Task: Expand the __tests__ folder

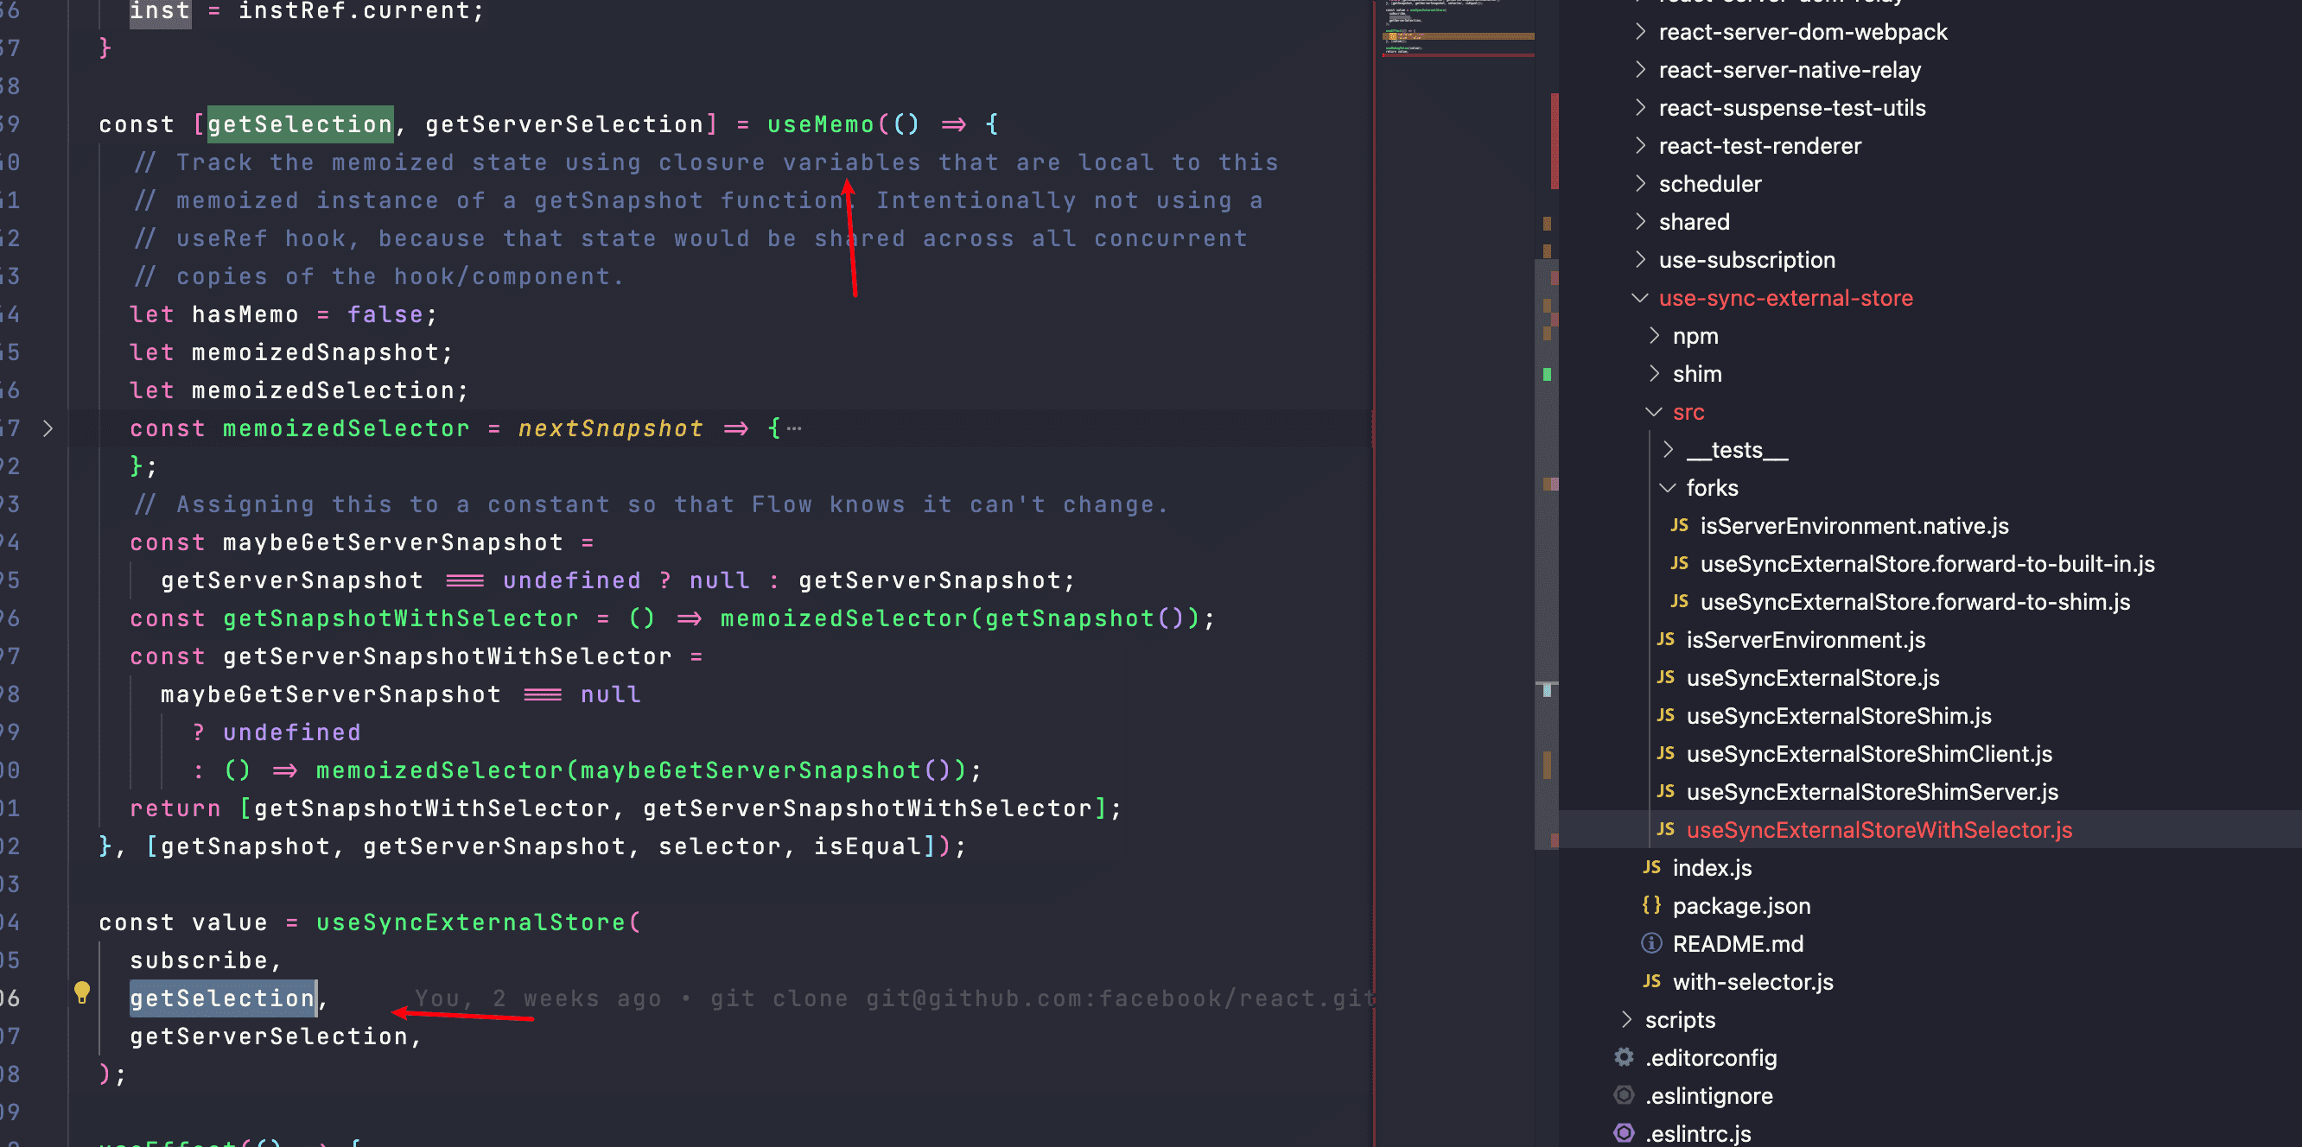Action: point(1668,449)
